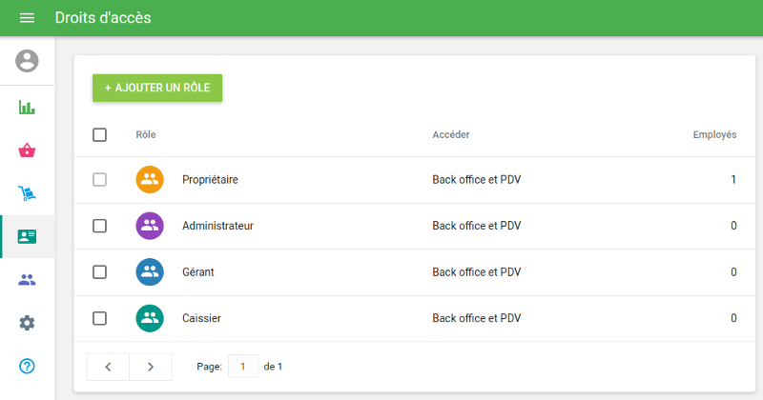Check the Gérant role checkbox
763x400 pixels.
pos(99,271)
